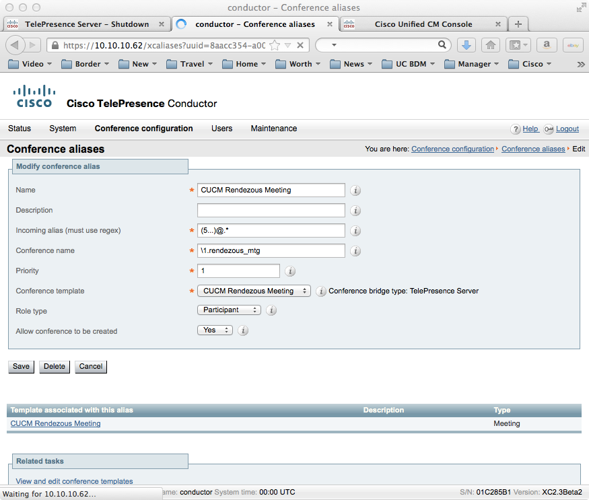
Task: Open the Users menu
Action: 222,129
